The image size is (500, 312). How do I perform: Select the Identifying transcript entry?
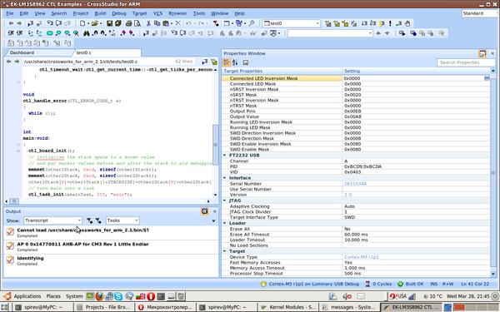pyautogui.click(x=111, y=260)
